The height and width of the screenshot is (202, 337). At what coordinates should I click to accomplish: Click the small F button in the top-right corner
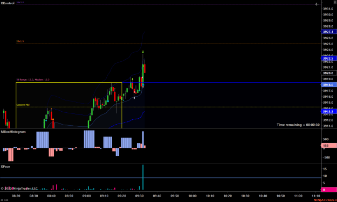(335, 2)
